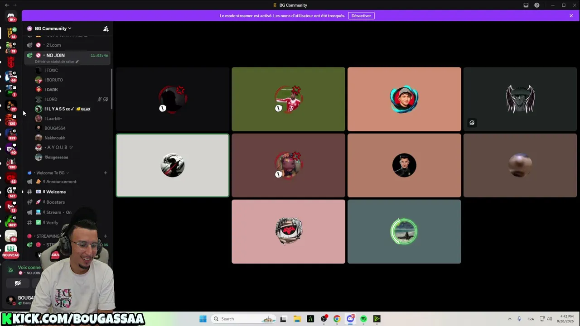Open Discord direct messages home icon
The width and height of the screenshot is (580, 326).
[11, 17]
